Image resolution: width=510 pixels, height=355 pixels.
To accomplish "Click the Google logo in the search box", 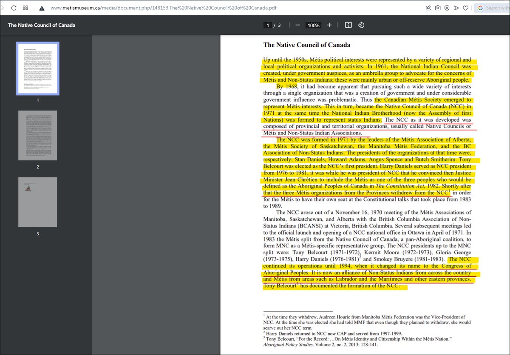I will tap(481, 8).
